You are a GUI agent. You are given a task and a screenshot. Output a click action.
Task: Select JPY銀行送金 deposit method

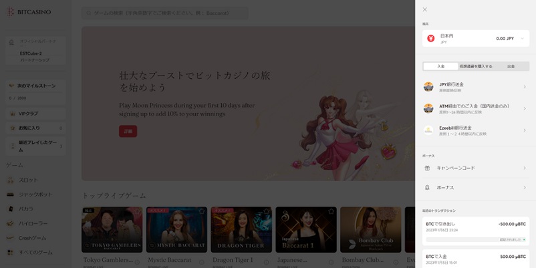tap(475, 87)
